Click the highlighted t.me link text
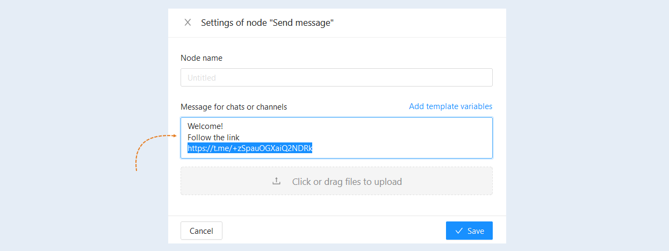The width and height of the screenshot is (669, 251). click(250, 148)
